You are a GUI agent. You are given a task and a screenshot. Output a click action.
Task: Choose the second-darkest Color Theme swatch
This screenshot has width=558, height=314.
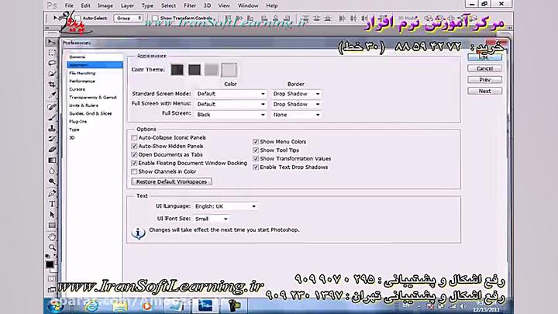(195, 70)
